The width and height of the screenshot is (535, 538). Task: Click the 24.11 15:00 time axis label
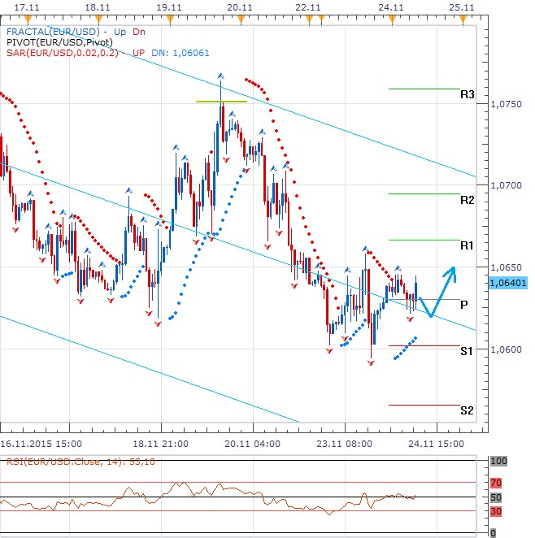436,444
